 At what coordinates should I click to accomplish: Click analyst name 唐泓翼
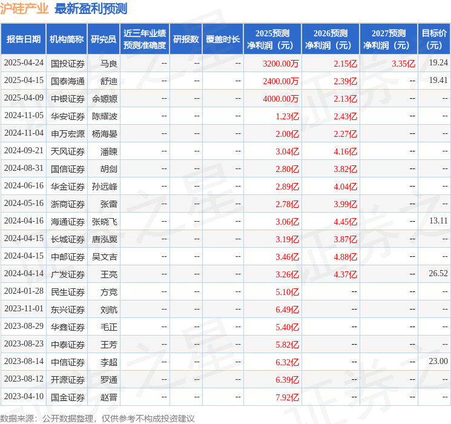[105, 239]
